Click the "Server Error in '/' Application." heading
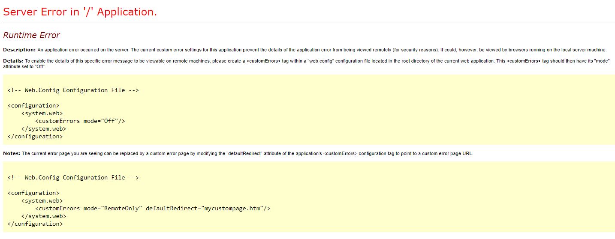Screen dimensions: 615x239 point(80,12)
